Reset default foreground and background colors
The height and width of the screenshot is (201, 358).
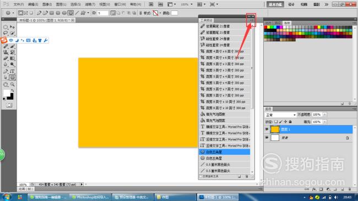(4, 99)
